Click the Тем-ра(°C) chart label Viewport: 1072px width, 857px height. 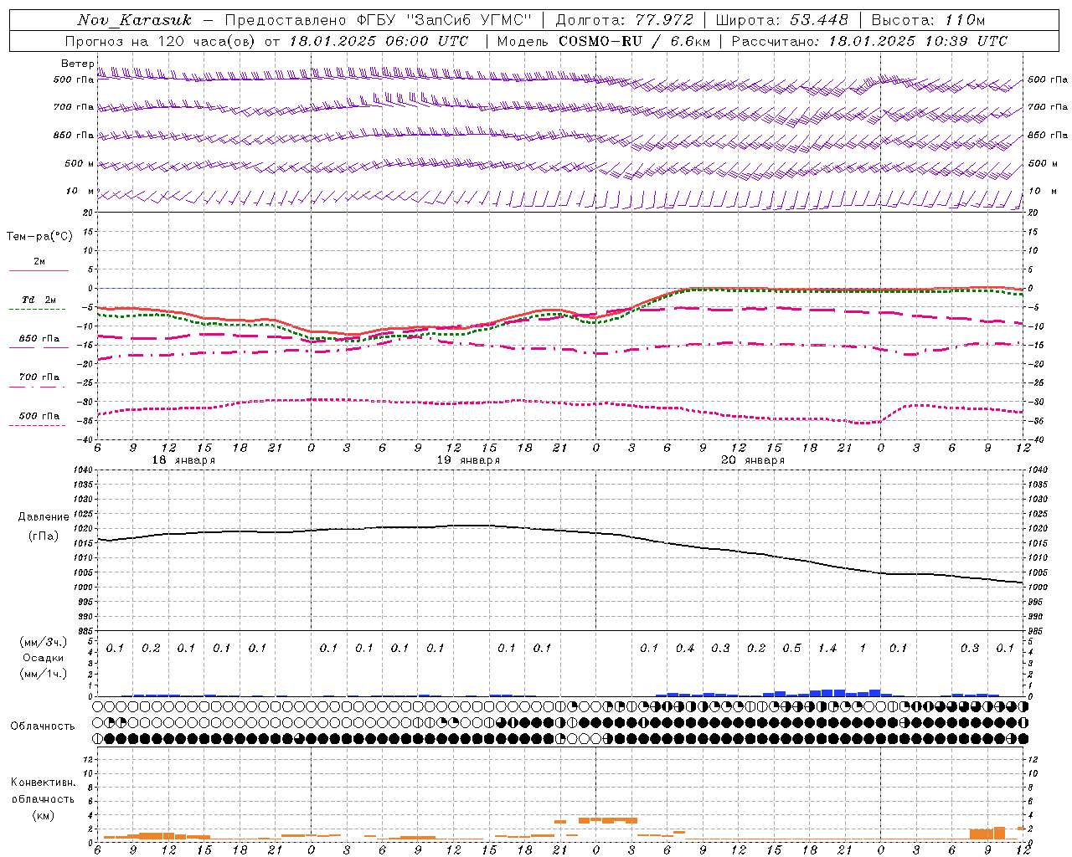(39, 237)
